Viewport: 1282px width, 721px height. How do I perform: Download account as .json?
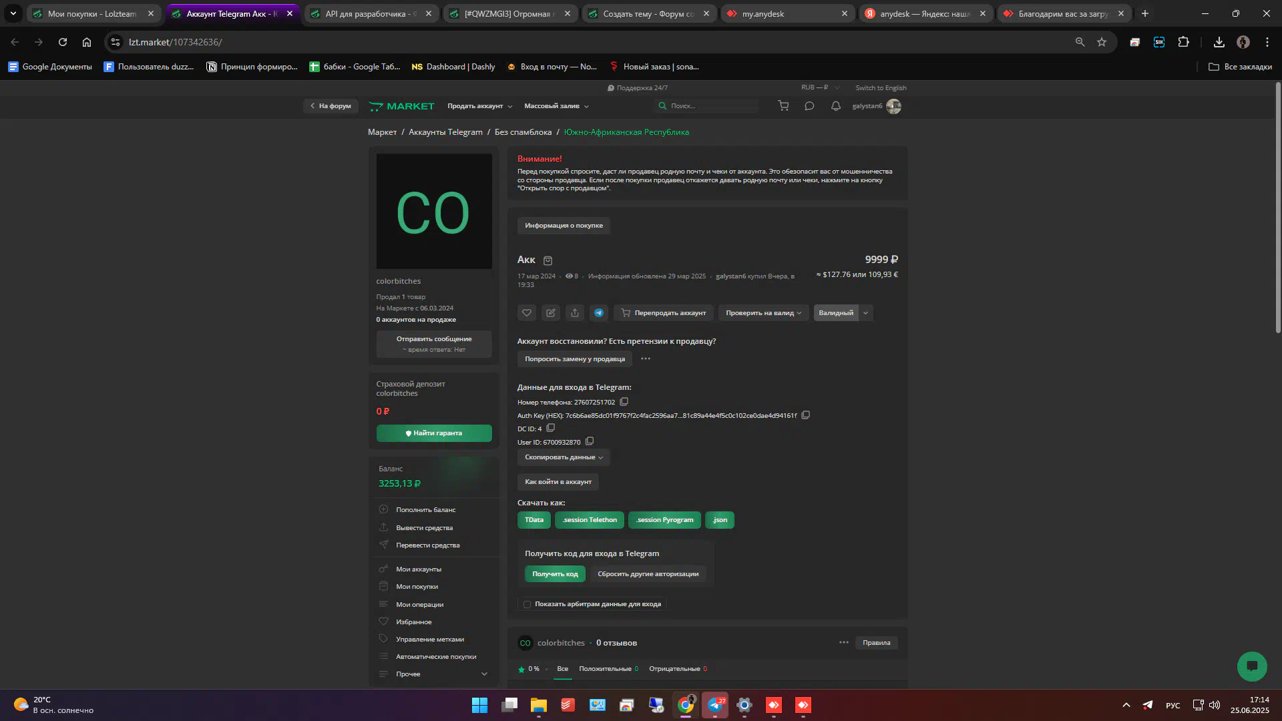[720, 519]
